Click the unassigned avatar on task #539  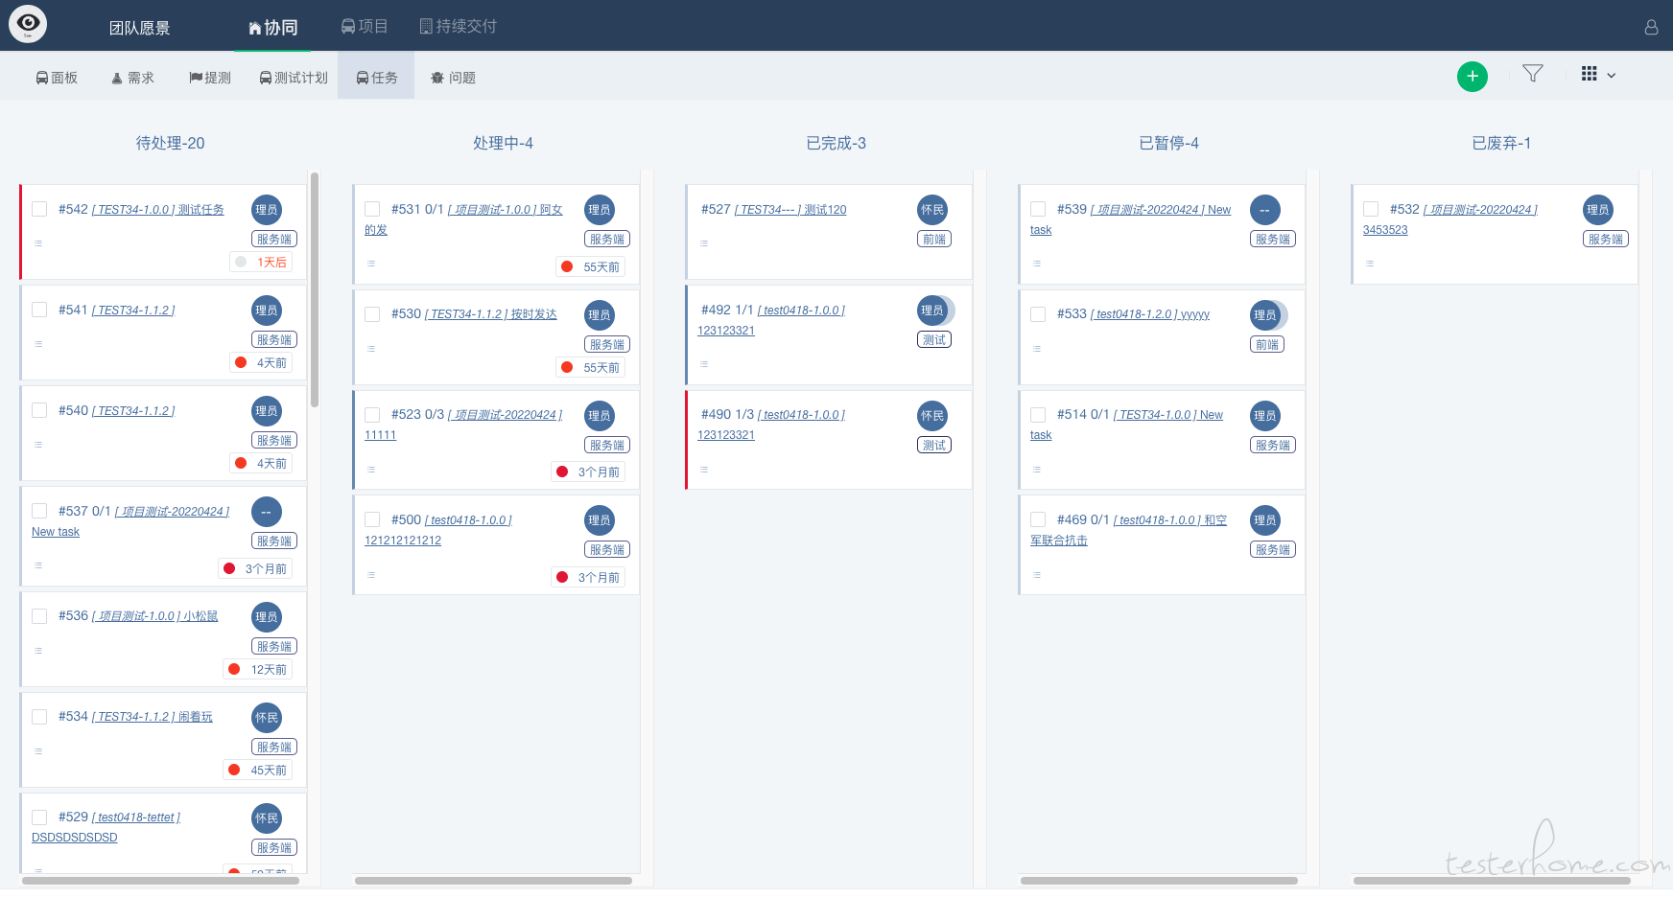1265,210
